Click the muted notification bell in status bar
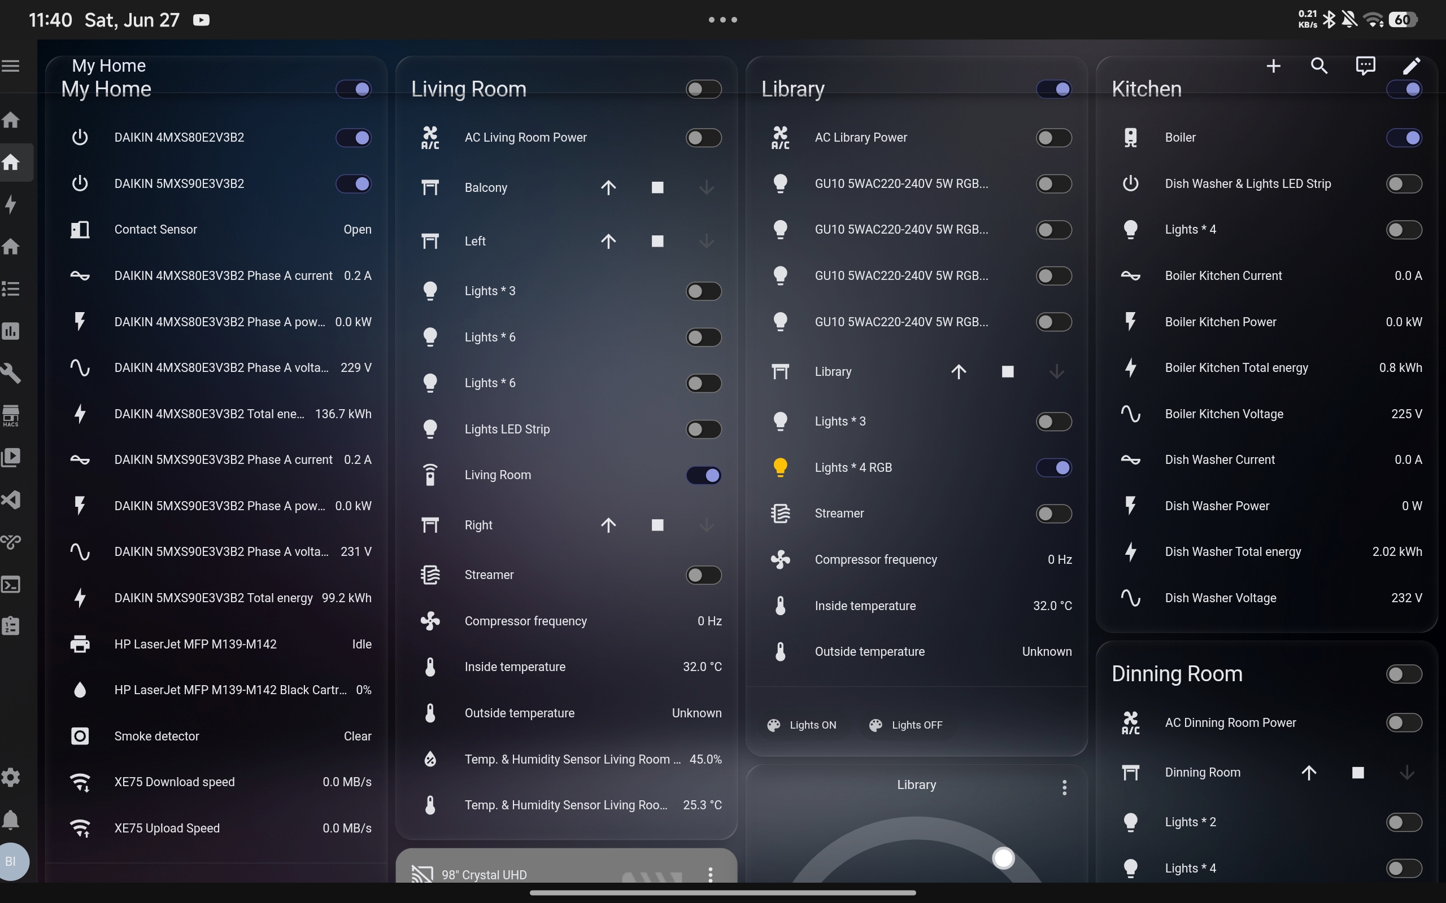The height and width of the screenshot is (903, 1446). point(1349,20)
